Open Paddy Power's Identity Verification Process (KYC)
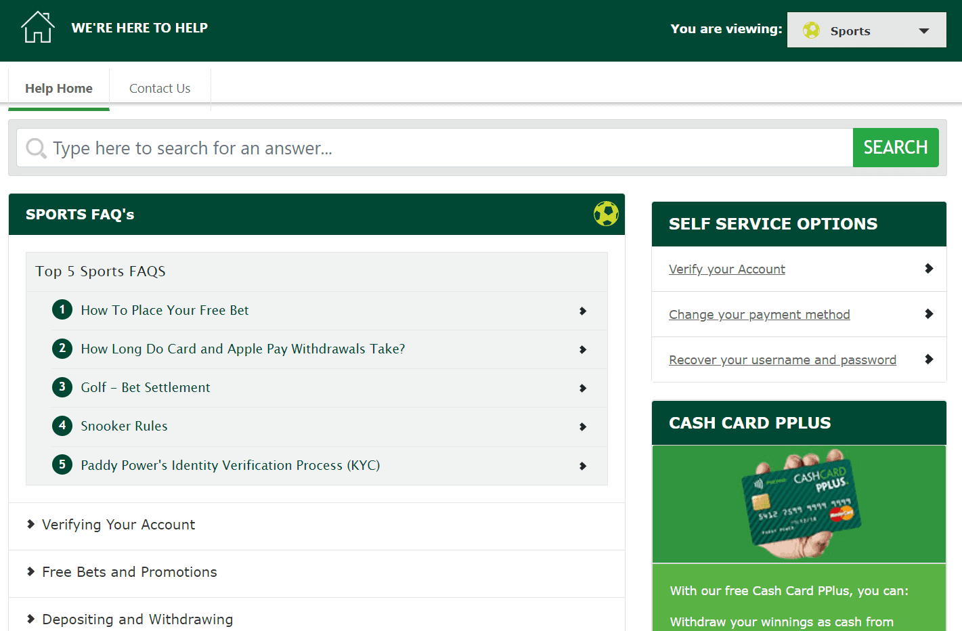962x631 pixels. [x=230, y=465]
